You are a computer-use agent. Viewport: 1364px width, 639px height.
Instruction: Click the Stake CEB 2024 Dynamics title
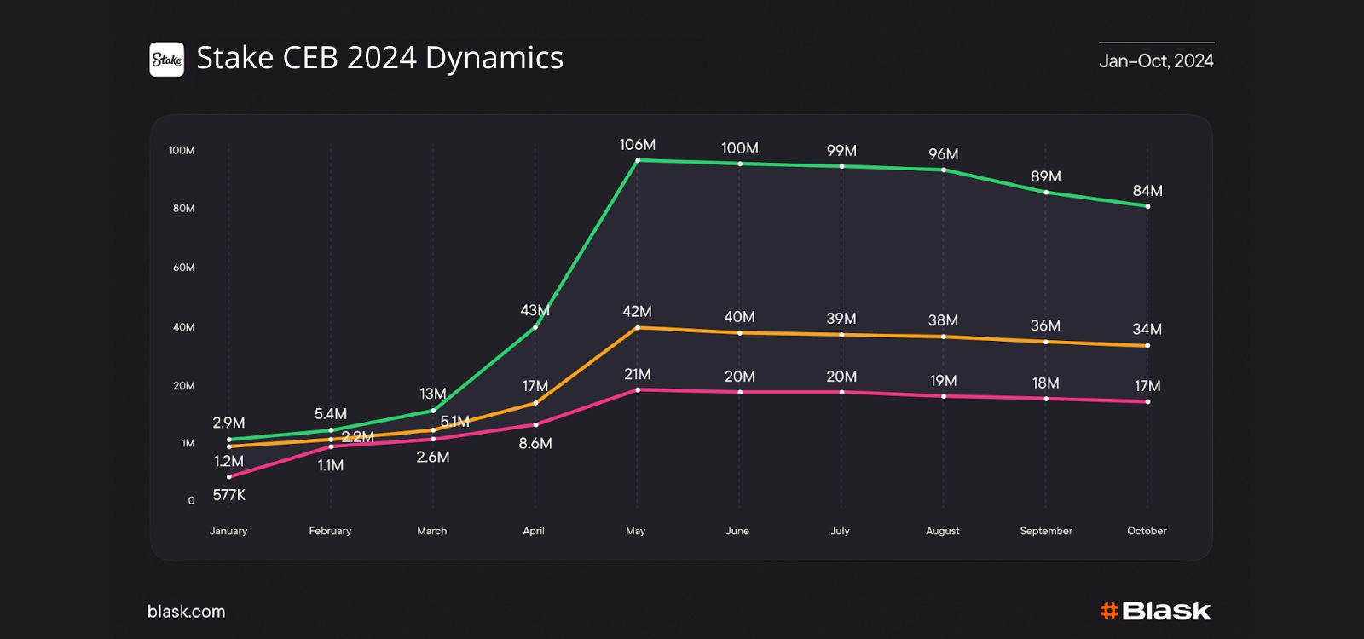tap(379, 58)
